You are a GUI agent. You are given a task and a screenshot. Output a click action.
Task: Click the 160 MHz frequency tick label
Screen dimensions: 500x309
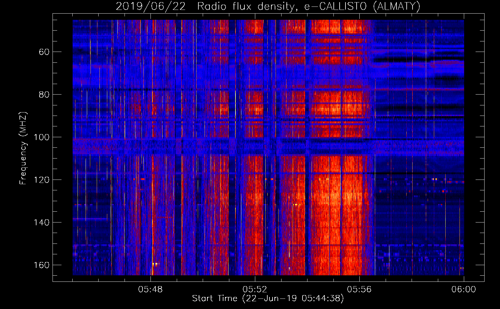click(x=41, y=265)
